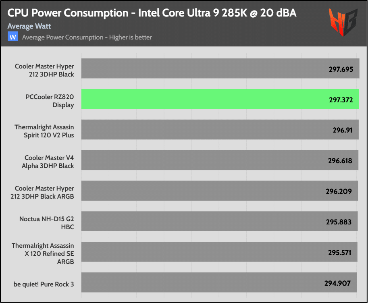The width and height of the screenshot is (368, 303).
Task: Click the Average Watt subtitle
Action: (29, 26)
